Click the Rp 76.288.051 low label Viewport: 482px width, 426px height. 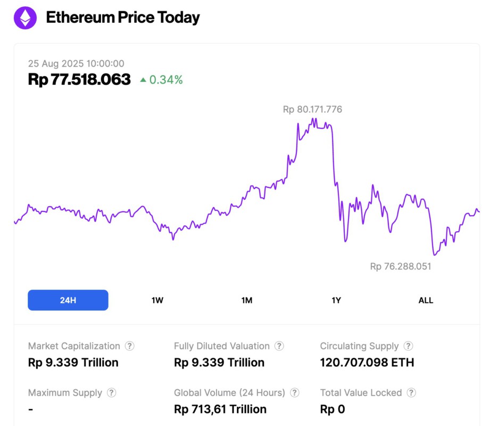tap(401, 266)
